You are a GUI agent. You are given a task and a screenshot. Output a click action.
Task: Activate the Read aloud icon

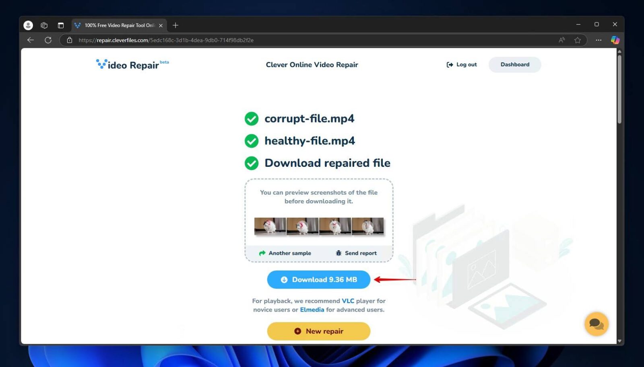561,40
